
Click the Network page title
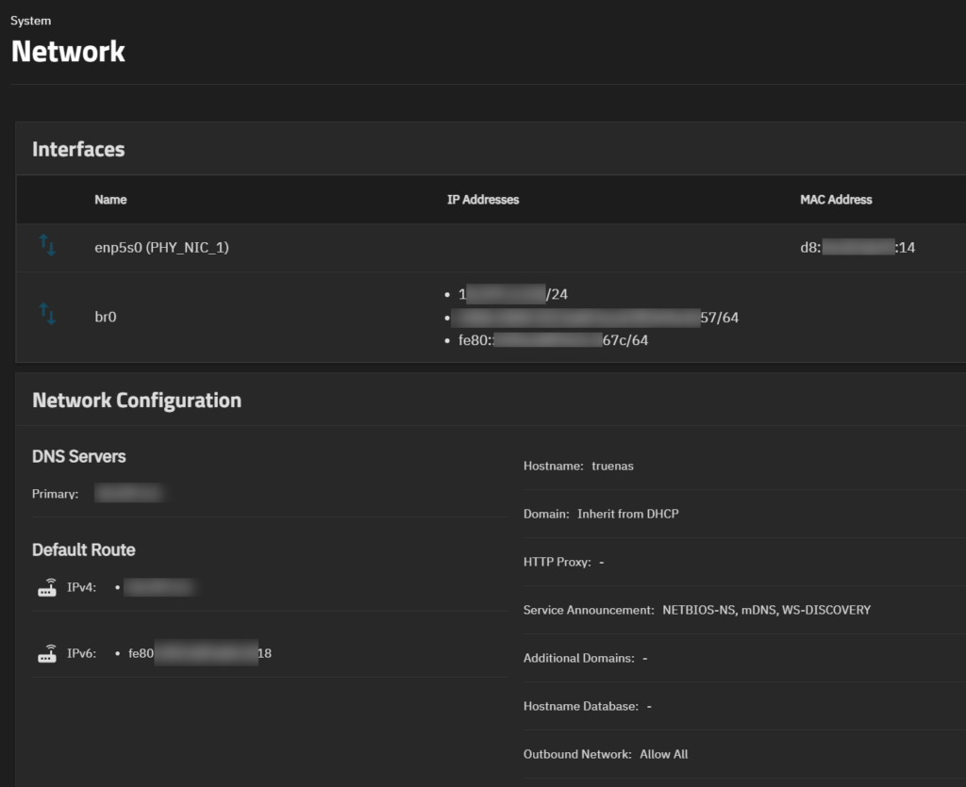tap(68, 51)
